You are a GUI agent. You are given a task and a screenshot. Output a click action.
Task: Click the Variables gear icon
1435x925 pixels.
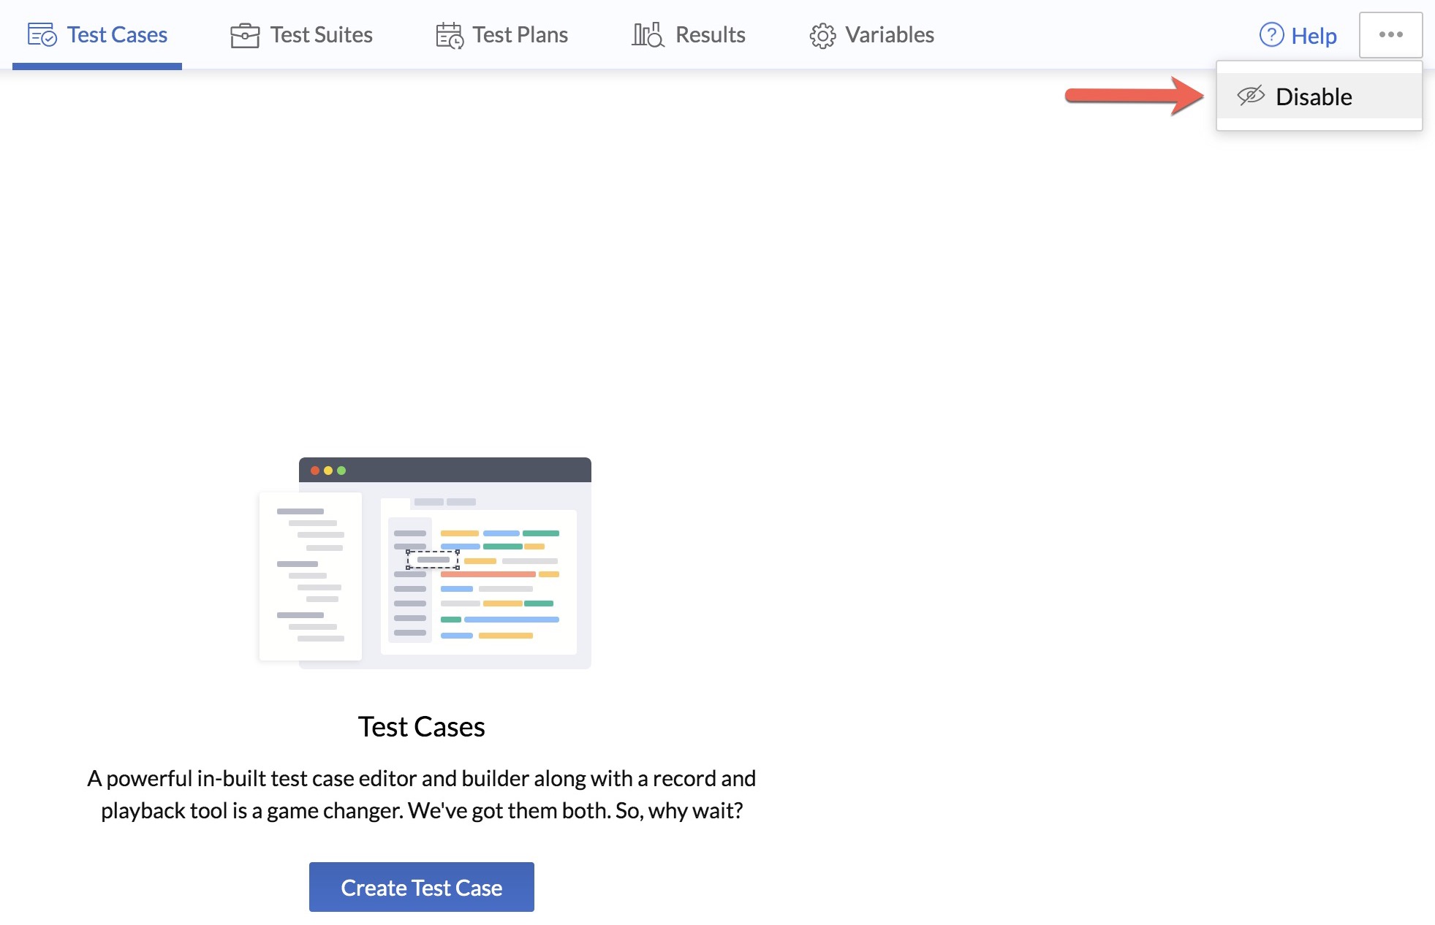click(x=822, y=36)
